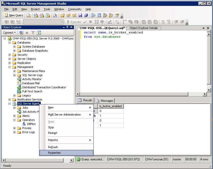
Task: Open the Connect dropdown in Object Explorer
Action: click(x=9, y=33)
